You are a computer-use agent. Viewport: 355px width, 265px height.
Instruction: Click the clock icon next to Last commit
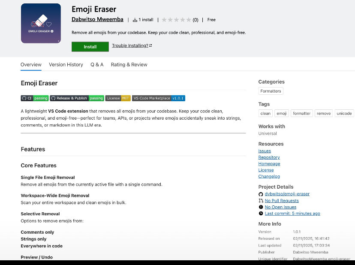[x=261, y=213]
